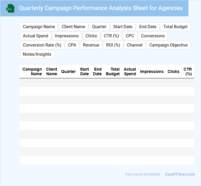Choose the ROI (%) tag

click(113, 45)
